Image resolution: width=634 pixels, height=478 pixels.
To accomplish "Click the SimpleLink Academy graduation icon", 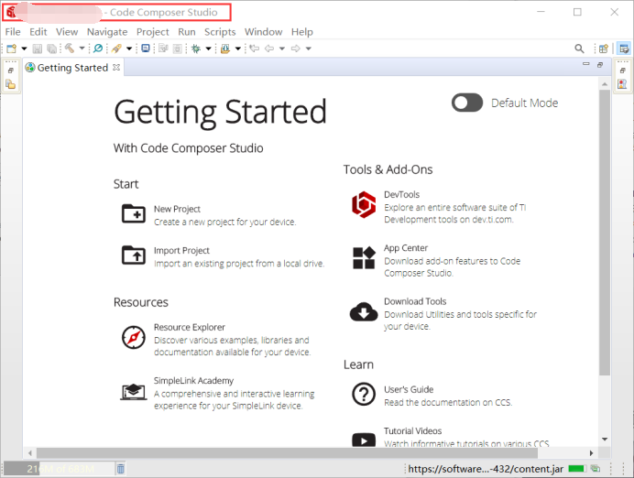I will click(x=134, y=392).
